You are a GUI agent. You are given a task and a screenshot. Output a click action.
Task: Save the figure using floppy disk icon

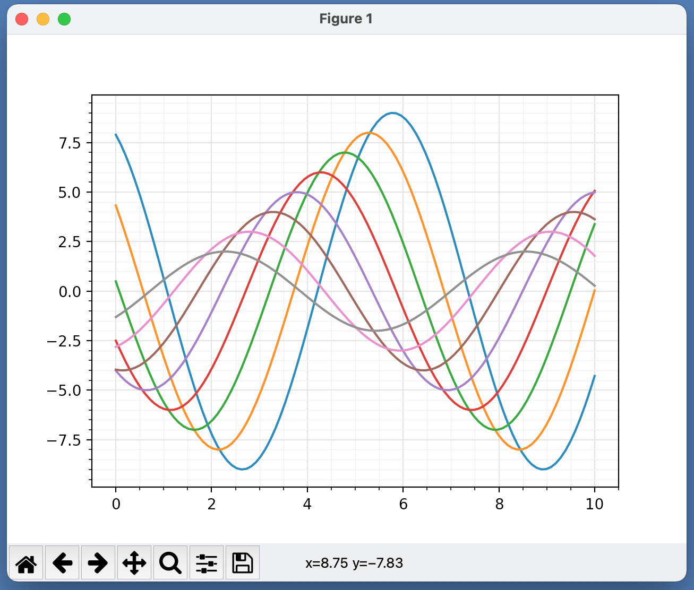tap(242, 562)
